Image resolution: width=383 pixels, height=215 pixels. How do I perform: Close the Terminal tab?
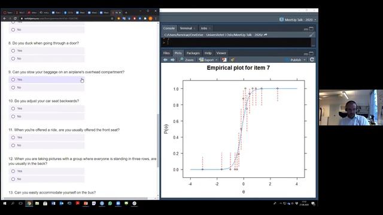pyautogui.click(x=194, y=29)
